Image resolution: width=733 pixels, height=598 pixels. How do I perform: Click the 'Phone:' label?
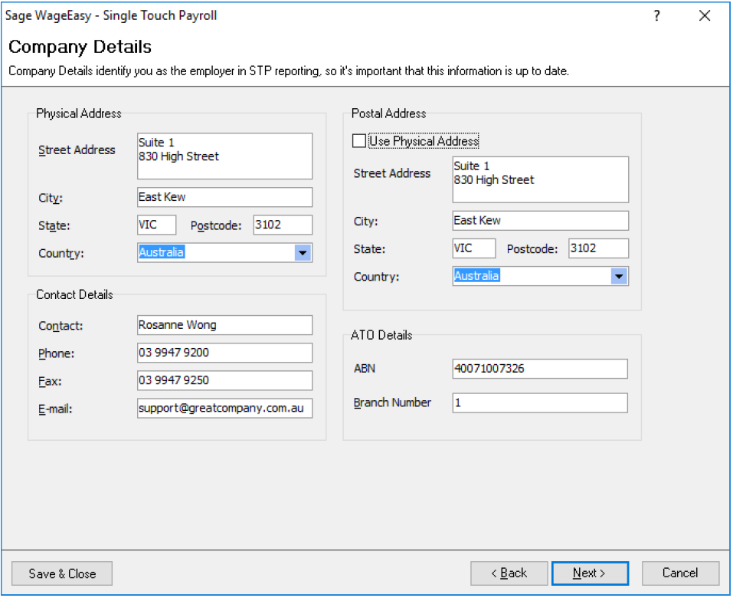tap(56, 353)
